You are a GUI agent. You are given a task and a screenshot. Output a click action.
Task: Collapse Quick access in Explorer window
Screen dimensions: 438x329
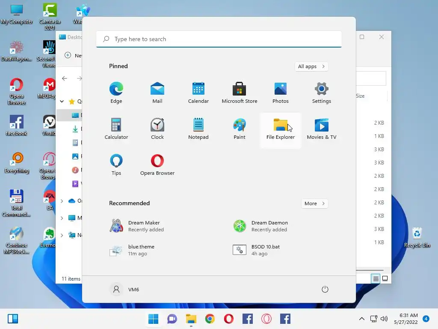(x=62, y=101)
